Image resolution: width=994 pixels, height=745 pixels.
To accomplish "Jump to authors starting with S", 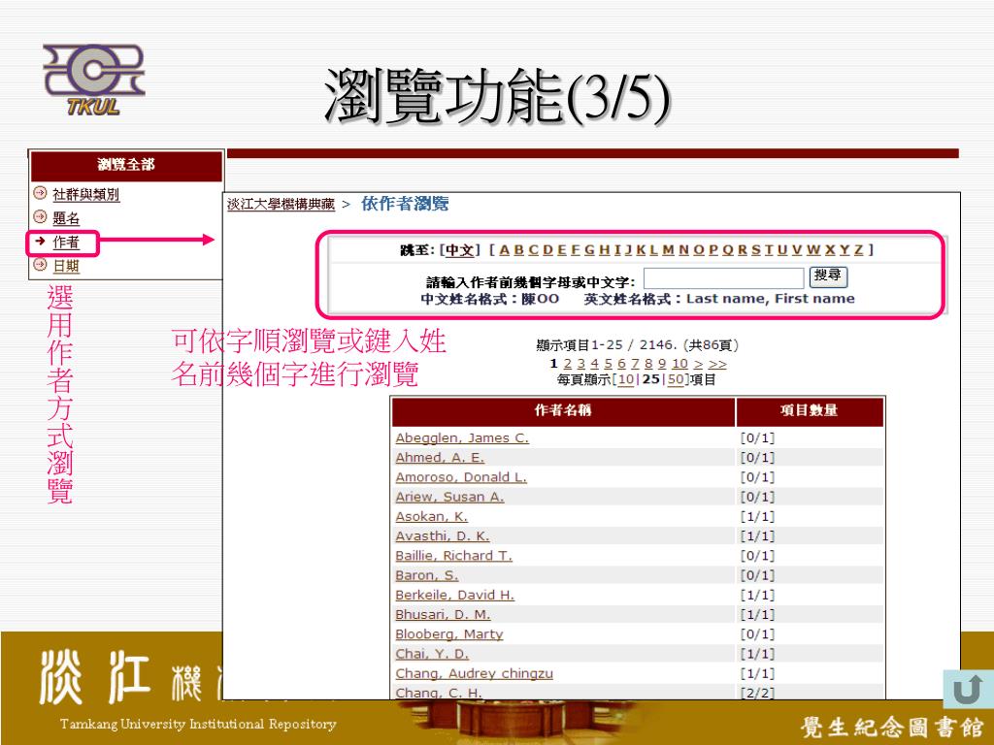I will [756, 249].
